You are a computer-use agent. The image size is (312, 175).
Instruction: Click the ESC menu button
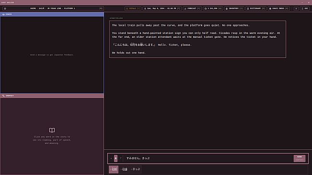coord(305,9)
